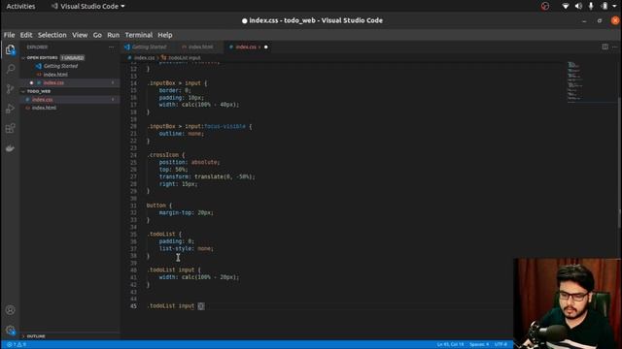Click the minimap code overview
The image size is (622, 349).
point(575,82)
